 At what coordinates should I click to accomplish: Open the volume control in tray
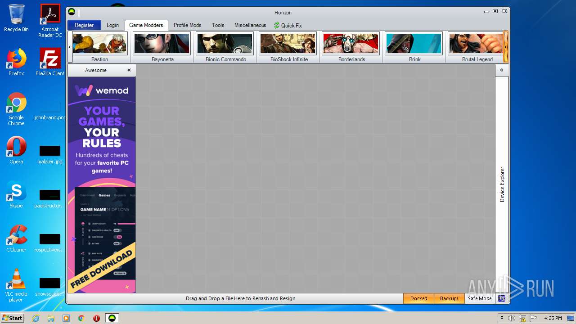(512, 318)
